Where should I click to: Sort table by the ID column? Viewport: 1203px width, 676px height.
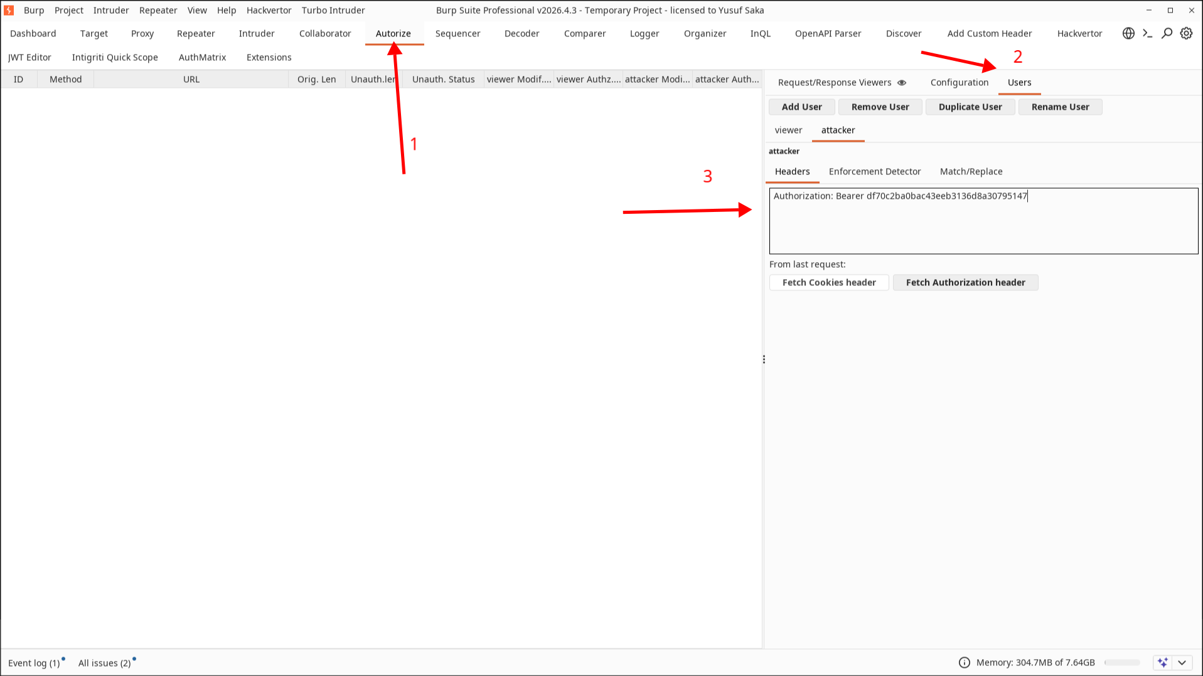[x=19, y=79]
